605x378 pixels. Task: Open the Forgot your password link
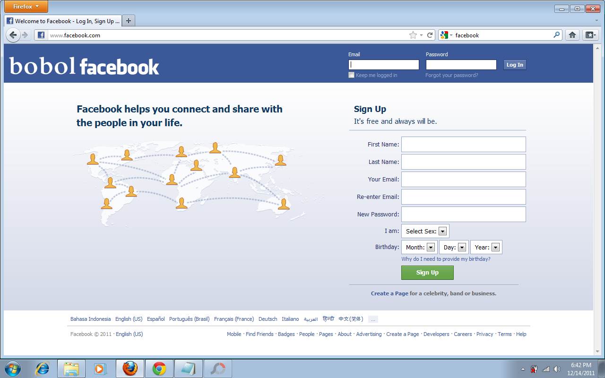(x=451, y=75)
